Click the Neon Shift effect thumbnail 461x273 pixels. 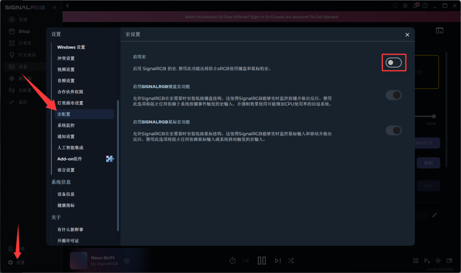click(78, 261)
